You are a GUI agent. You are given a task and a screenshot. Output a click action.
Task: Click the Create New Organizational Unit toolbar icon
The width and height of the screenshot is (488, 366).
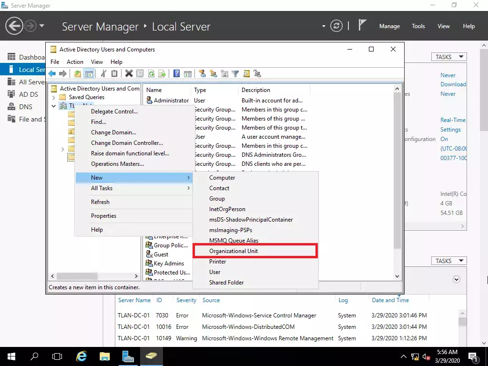[224, 74]
